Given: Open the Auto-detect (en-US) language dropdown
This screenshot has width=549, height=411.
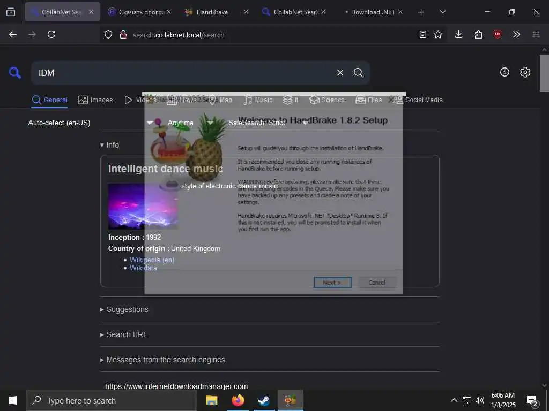Looking at the screenshot, I should pyautogui.click(x=91, y=123).
